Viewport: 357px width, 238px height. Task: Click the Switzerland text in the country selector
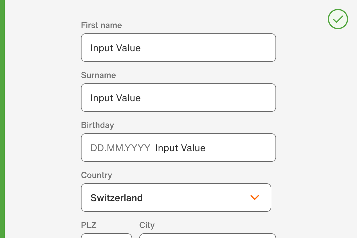[x=116, y=198]
